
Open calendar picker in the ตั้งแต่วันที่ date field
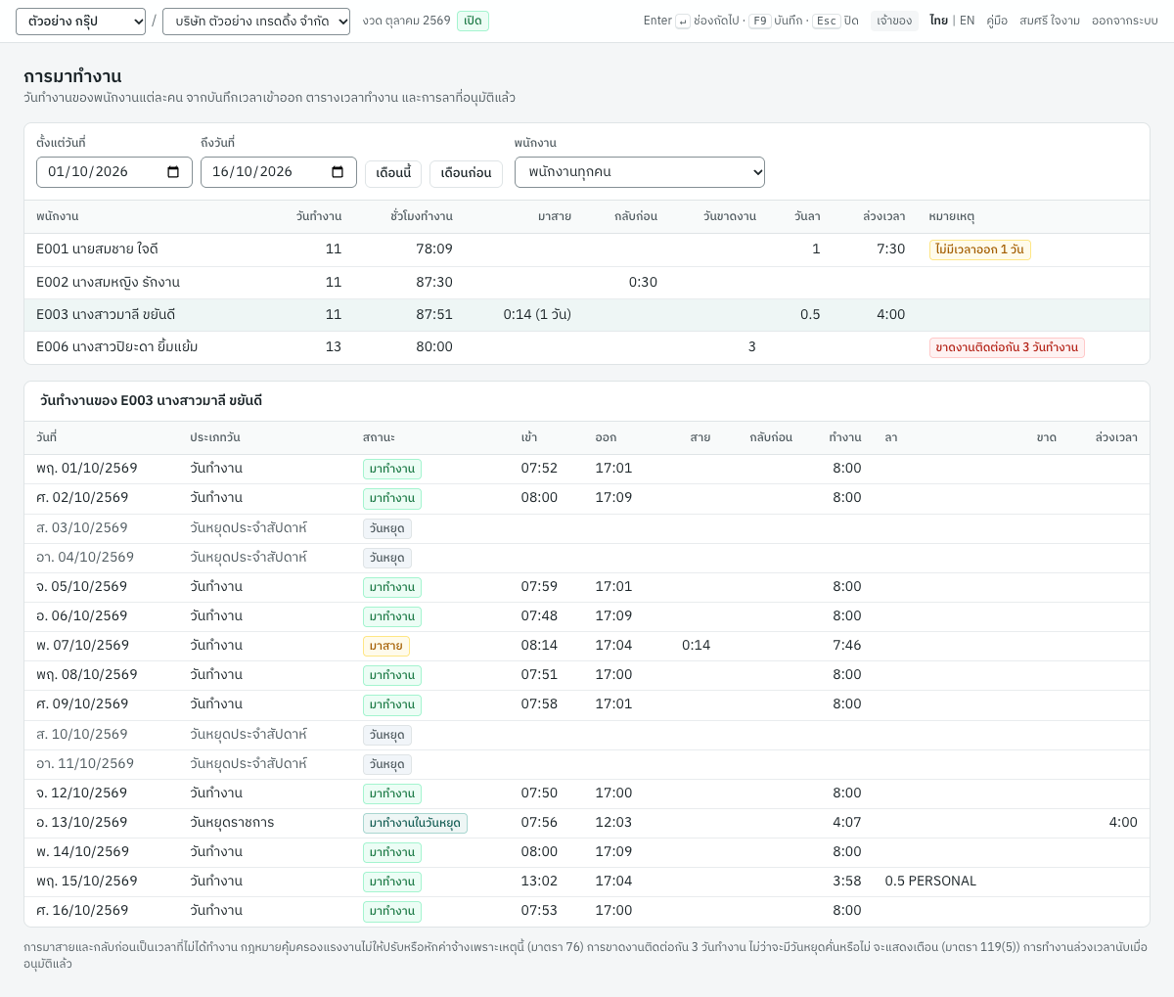pos(173,172)
